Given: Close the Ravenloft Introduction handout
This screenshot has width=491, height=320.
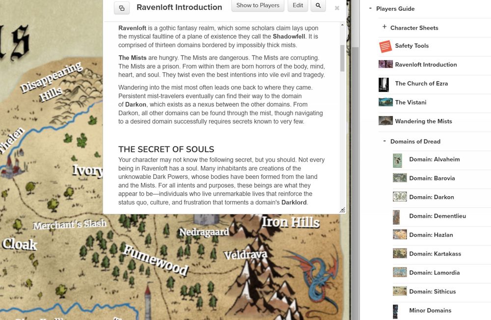Looking at the screenshot, I should 337,8.
